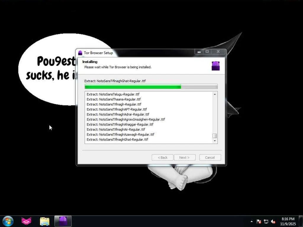
Task: Click the maximize button of the setup window
Action: pyautogui.click(x=207, y=51)
